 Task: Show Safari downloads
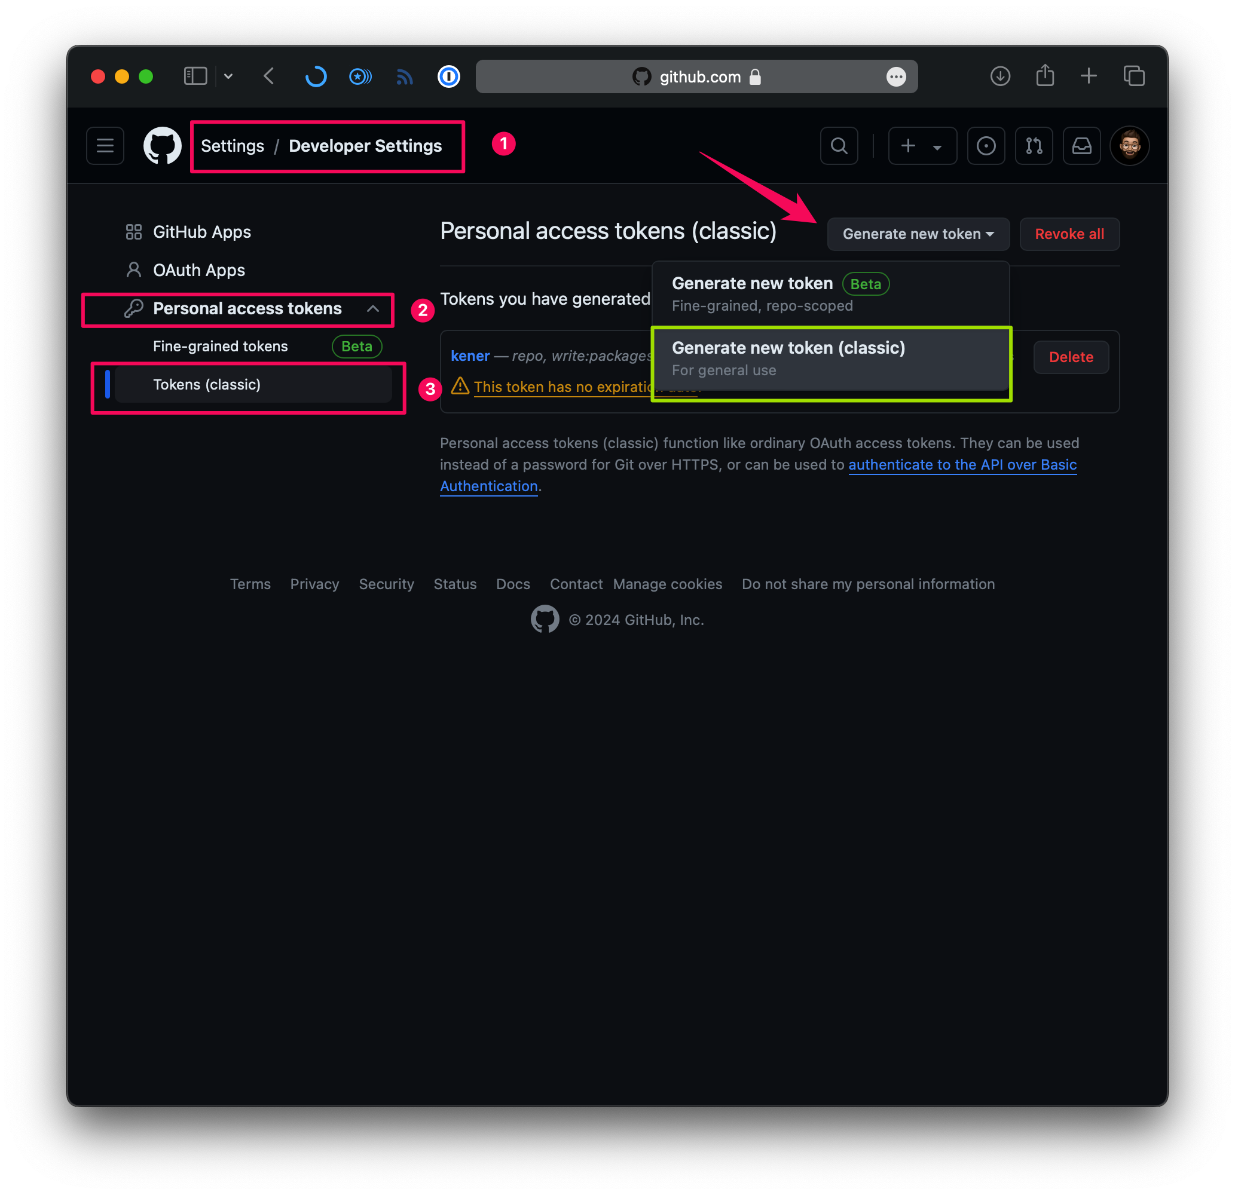[1000, 76]
